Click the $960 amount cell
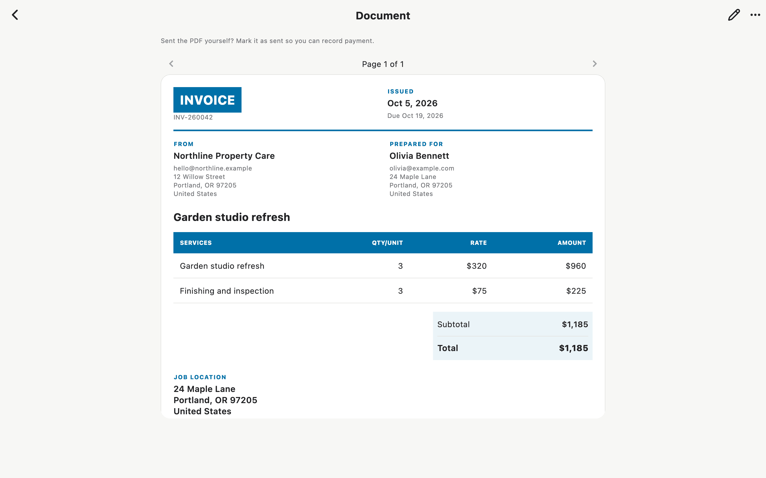Image resolution: width=766 pixels, height=478 pixels. (576, 266)
